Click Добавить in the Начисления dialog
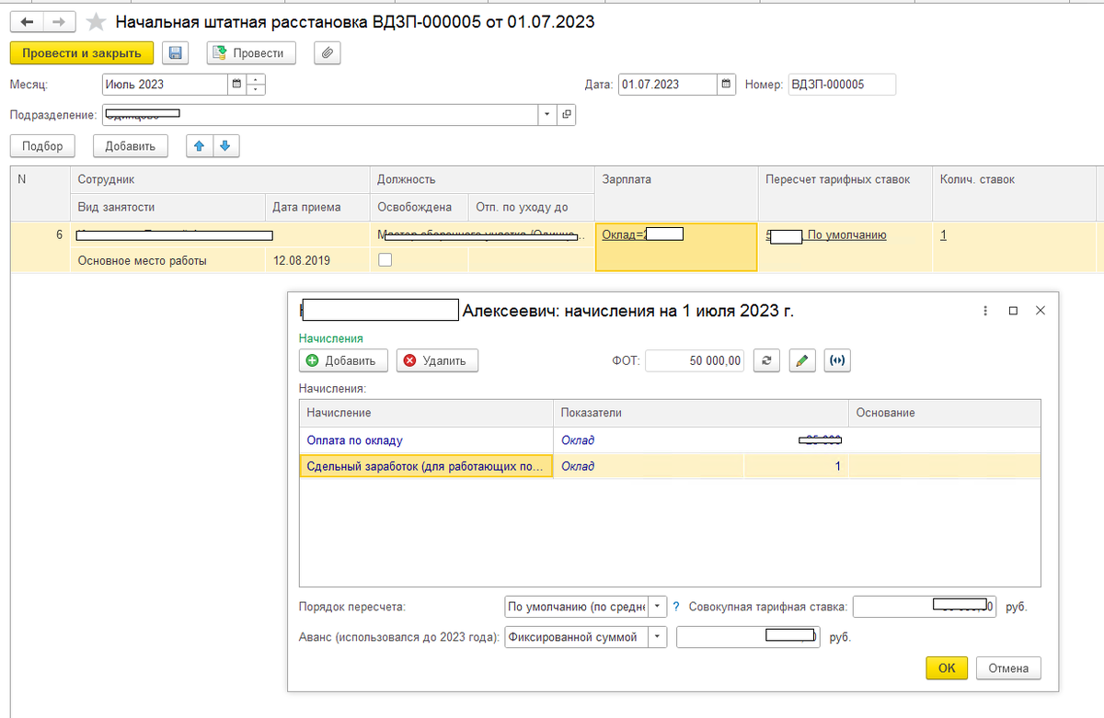The width and height of the screenshot is (1104, 718). (x=344, y=361)
